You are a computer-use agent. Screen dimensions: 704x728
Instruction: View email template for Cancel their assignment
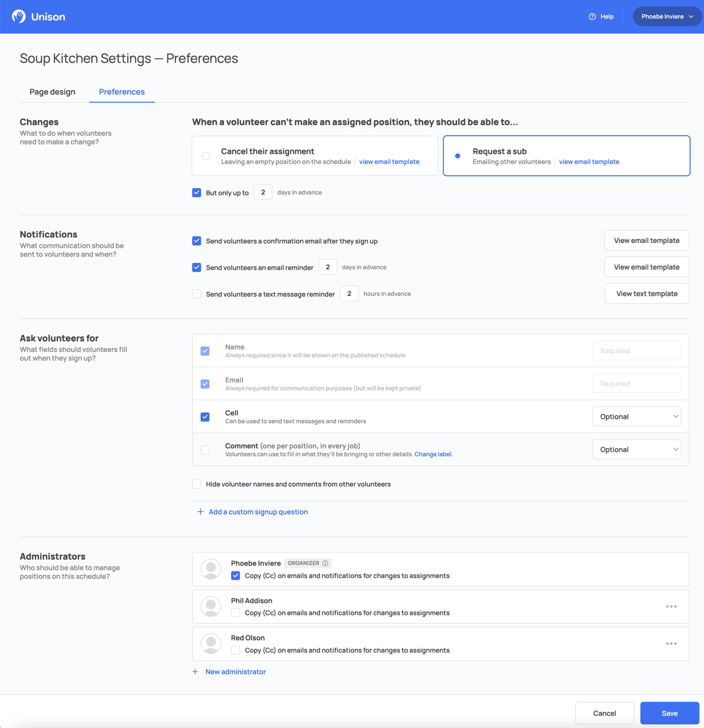pyautogui.click(x=389, y=161)
